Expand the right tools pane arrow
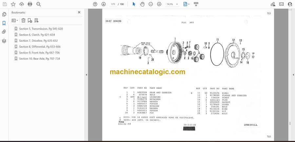The width and height of the screenshot is (295, 142). pos(293,75)
